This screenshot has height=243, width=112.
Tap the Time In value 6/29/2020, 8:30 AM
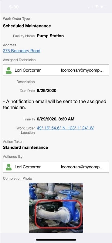pos(56,119)
